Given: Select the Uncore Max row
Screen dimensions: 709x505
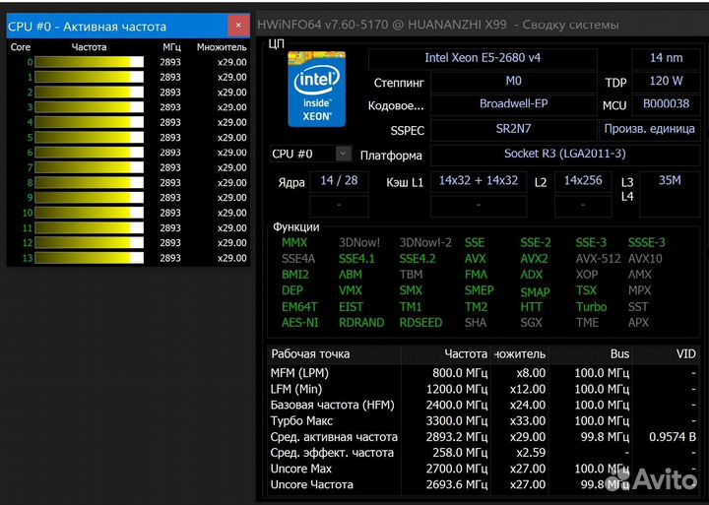Looking at the screenshot, I should pos(483,469).
